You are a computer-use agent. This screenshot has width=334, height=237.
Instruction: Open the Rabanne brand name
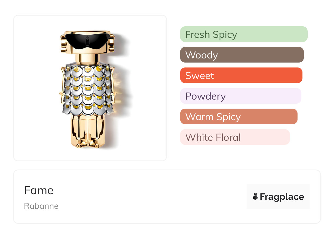point(41,206)
